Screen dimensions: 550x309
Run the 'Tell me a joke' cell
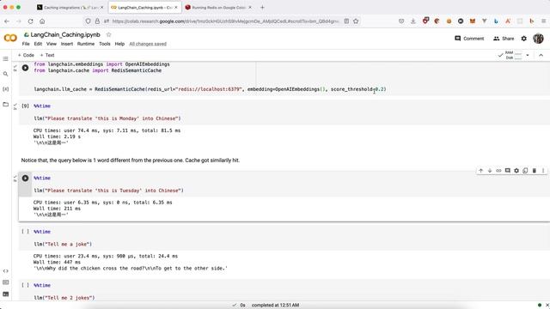coord(25,232)
